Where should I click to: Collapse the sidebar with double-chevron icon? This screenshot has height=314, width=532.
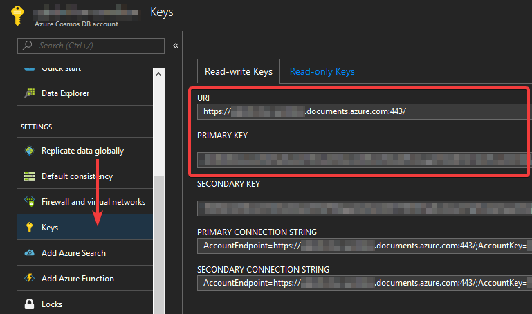pyautogui.click(x=176, y=46)
